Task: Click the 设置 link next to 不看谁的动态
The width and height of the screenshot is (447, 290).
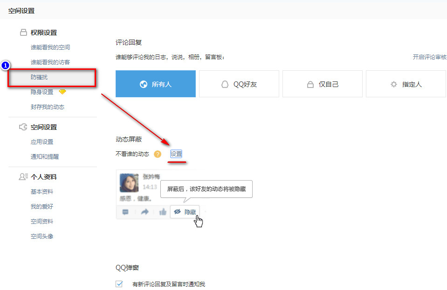Action: 176,154
